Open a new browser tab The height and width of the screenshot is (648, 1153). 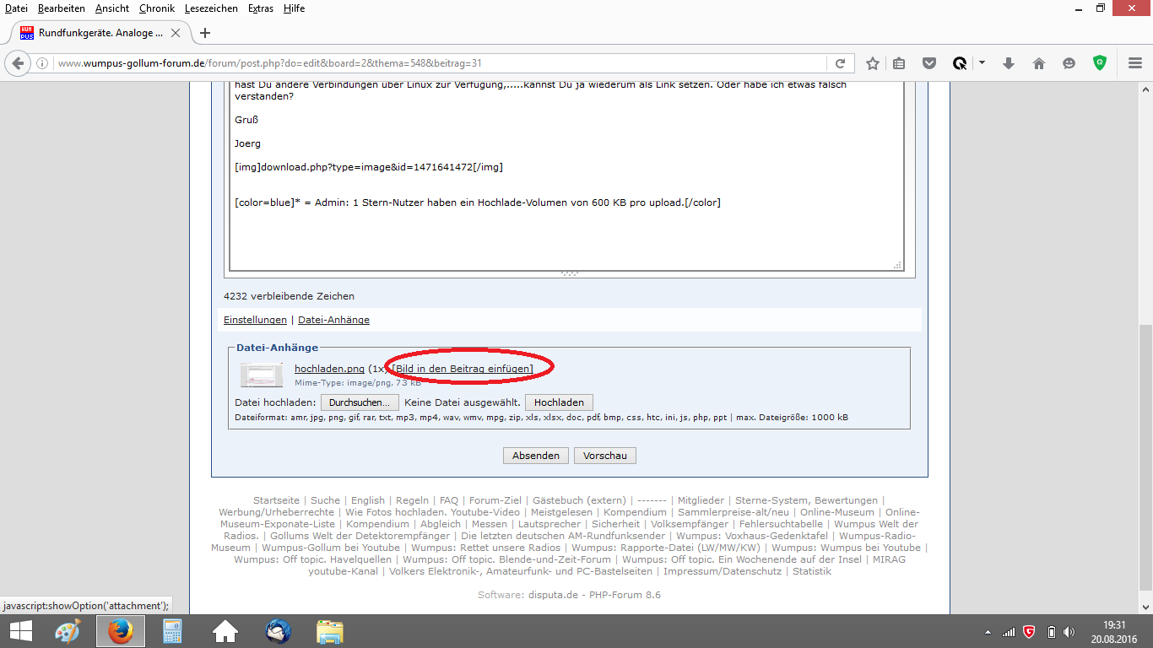click(x=204, y=33)
